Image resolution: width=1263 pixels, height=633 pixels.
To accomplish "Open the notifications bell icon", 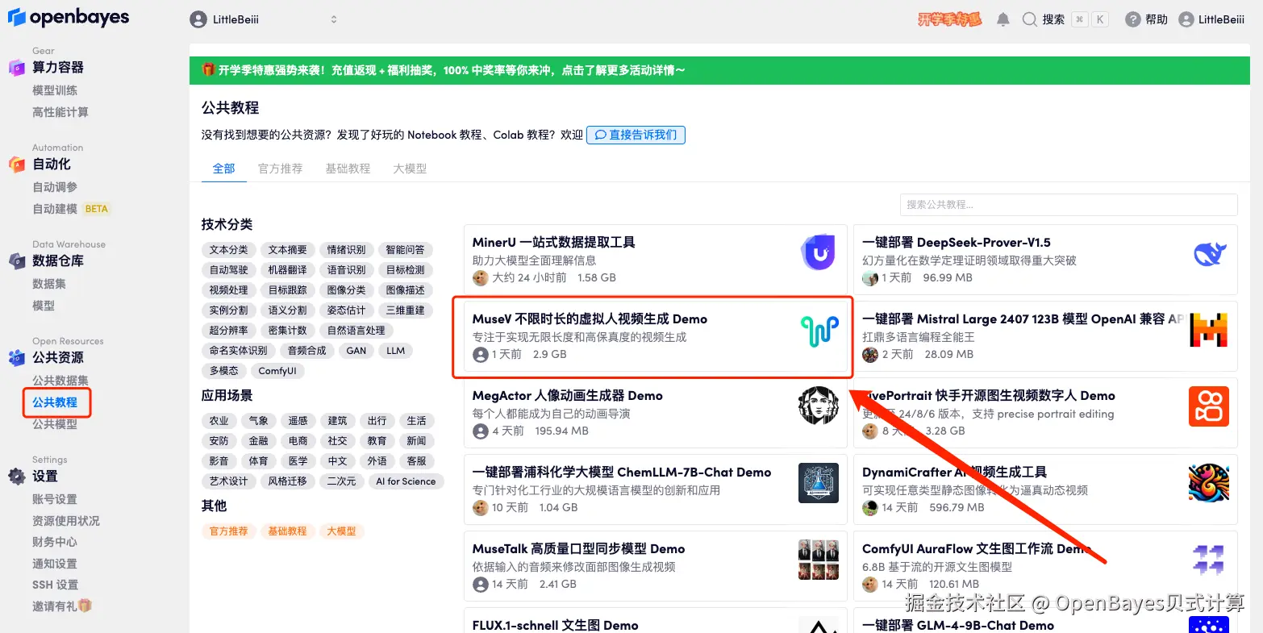I will click(x=1002, y=18).
